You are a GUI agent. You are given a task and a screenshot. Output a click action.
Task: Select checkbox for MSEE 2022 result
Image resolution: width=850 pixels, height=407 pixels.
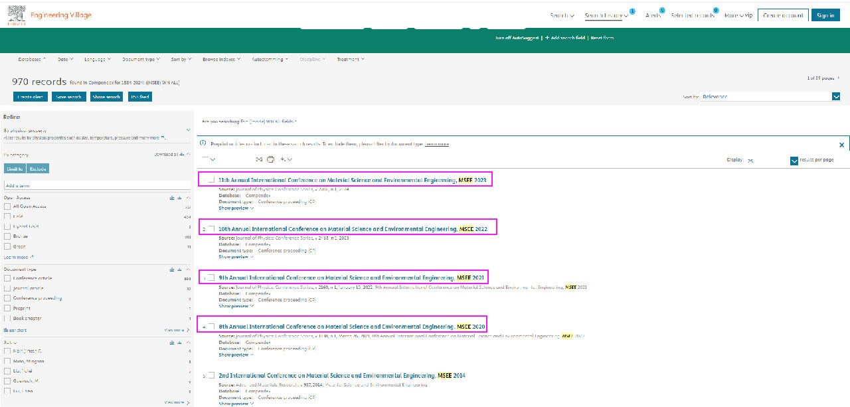click(x=211, y=229)
